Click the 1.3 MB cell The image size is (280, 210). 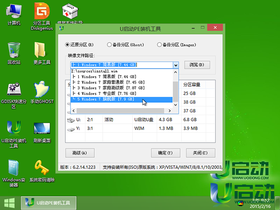tap(166, 128)
